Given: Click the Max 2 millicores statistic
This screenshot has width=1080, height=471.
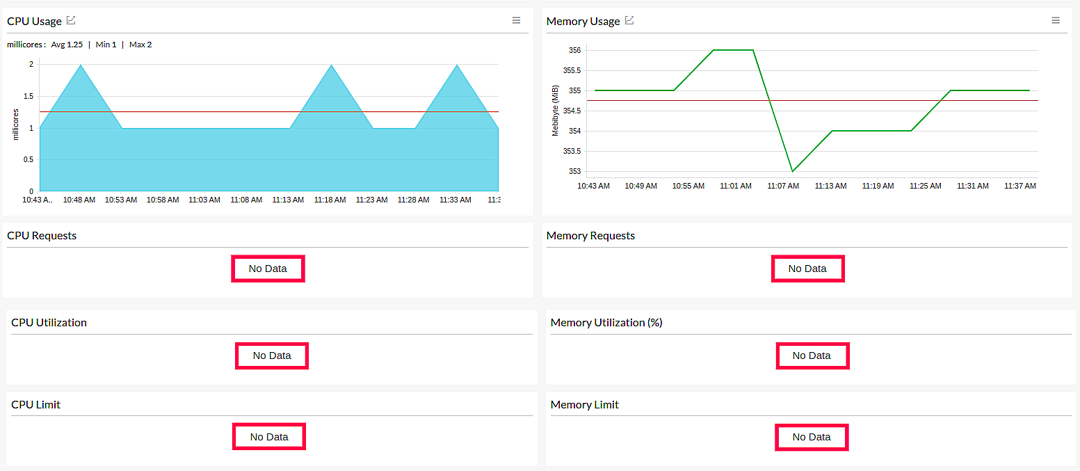Looking at the screenshot, I should 140,45.
